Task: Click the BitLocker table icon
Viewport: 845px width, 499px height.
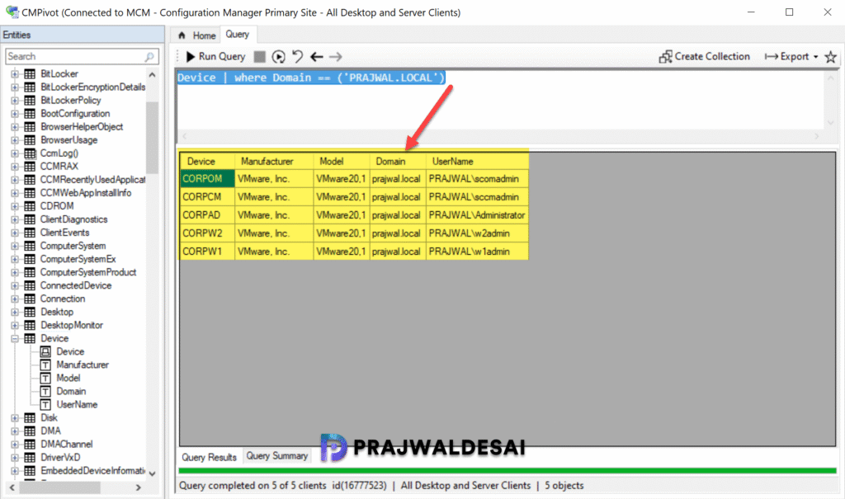Action: (31, 74)
